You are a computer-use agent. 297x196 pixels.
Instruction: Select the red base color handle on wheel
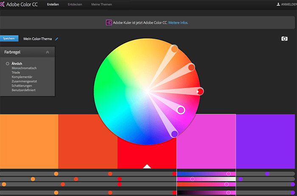200,91
